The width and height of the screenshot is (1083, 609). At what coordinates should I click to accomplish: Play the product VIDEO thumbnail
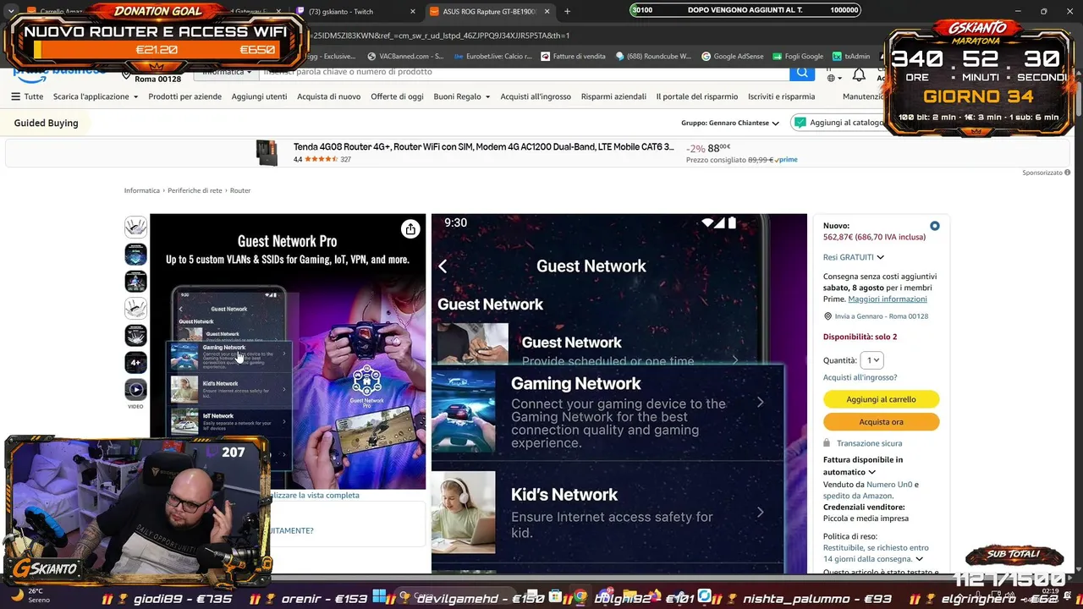135,390
